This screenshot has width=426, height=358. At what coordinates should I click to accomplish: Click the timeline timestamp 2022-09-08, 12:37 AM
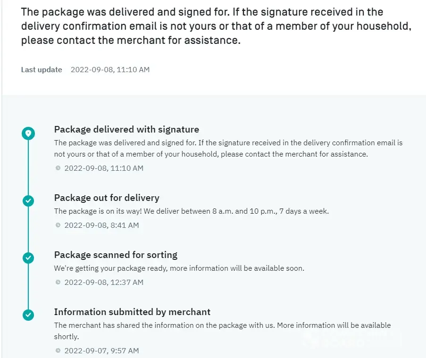[x=104, y=283]
